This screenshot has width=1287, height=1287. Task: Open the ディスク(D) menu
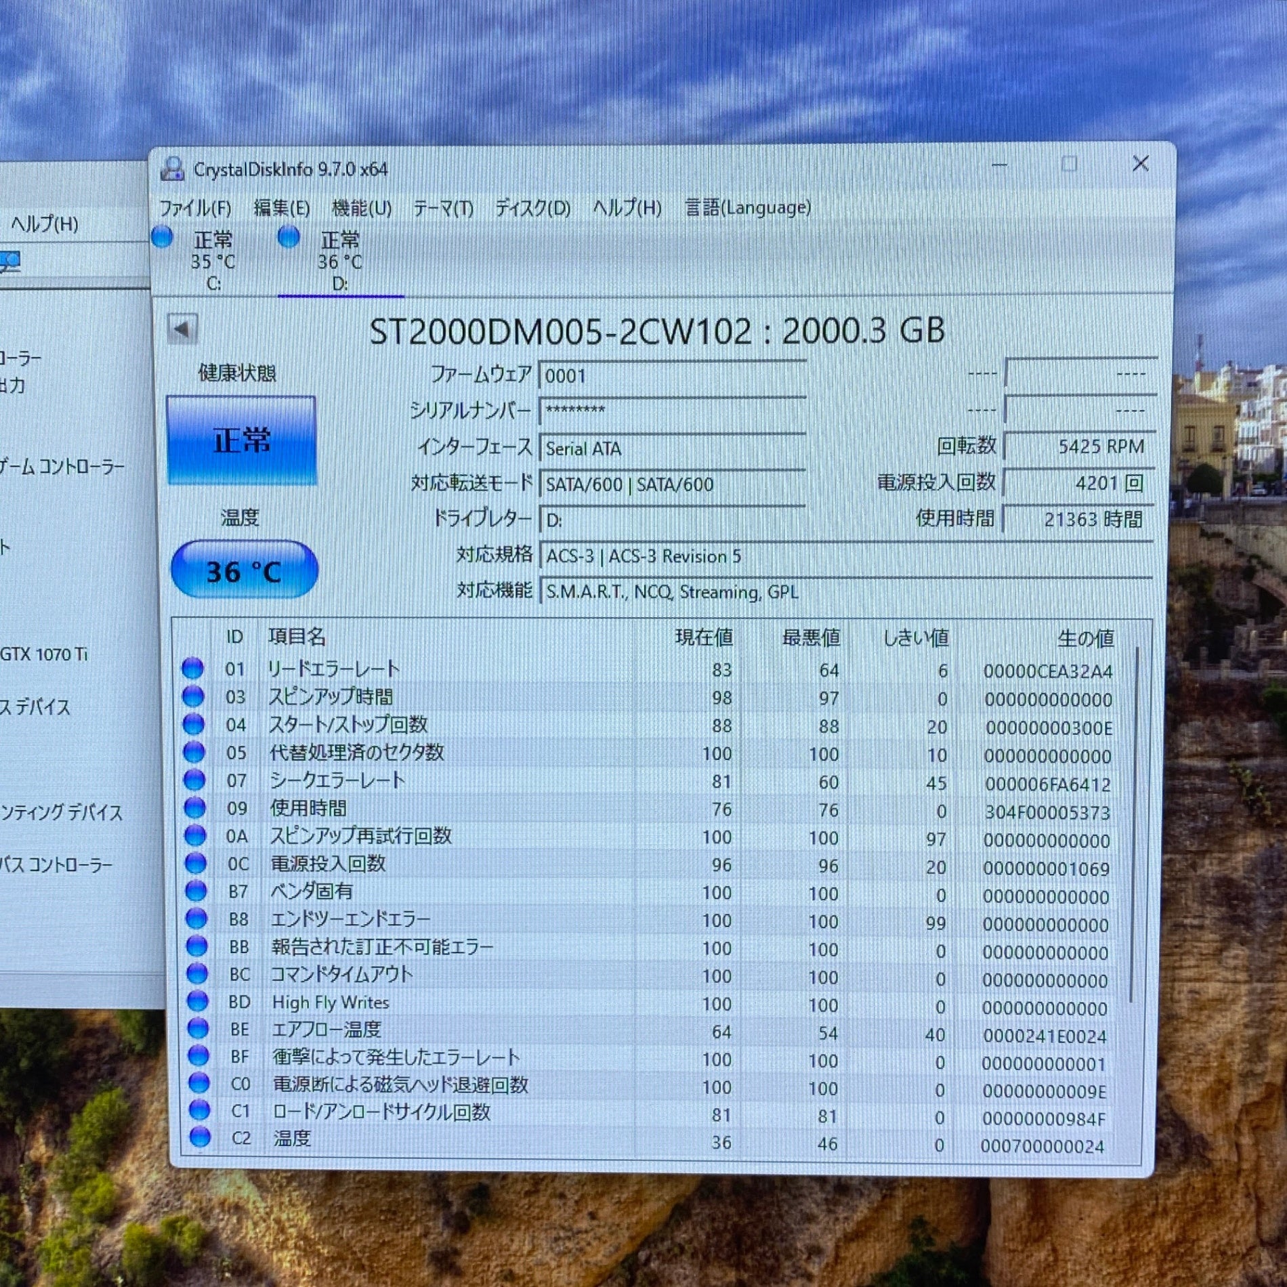point(532,208)
